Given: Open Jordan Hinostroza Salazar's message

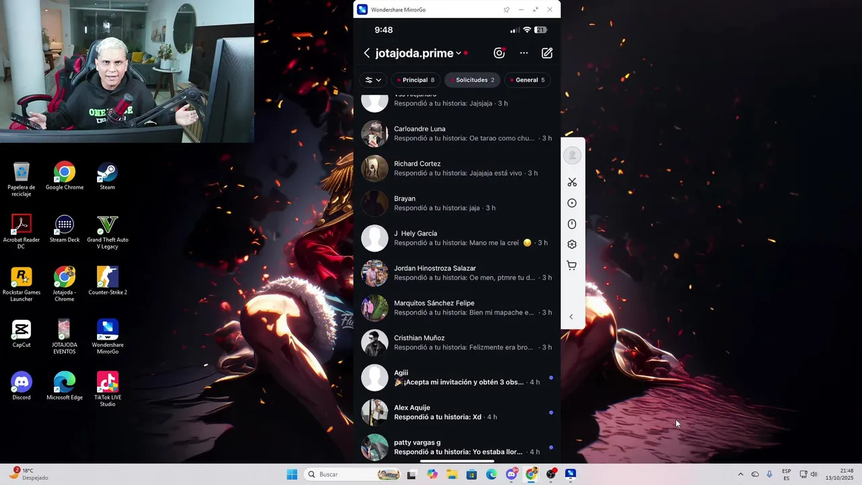Looking at the screenshot, I should (457, 273).
